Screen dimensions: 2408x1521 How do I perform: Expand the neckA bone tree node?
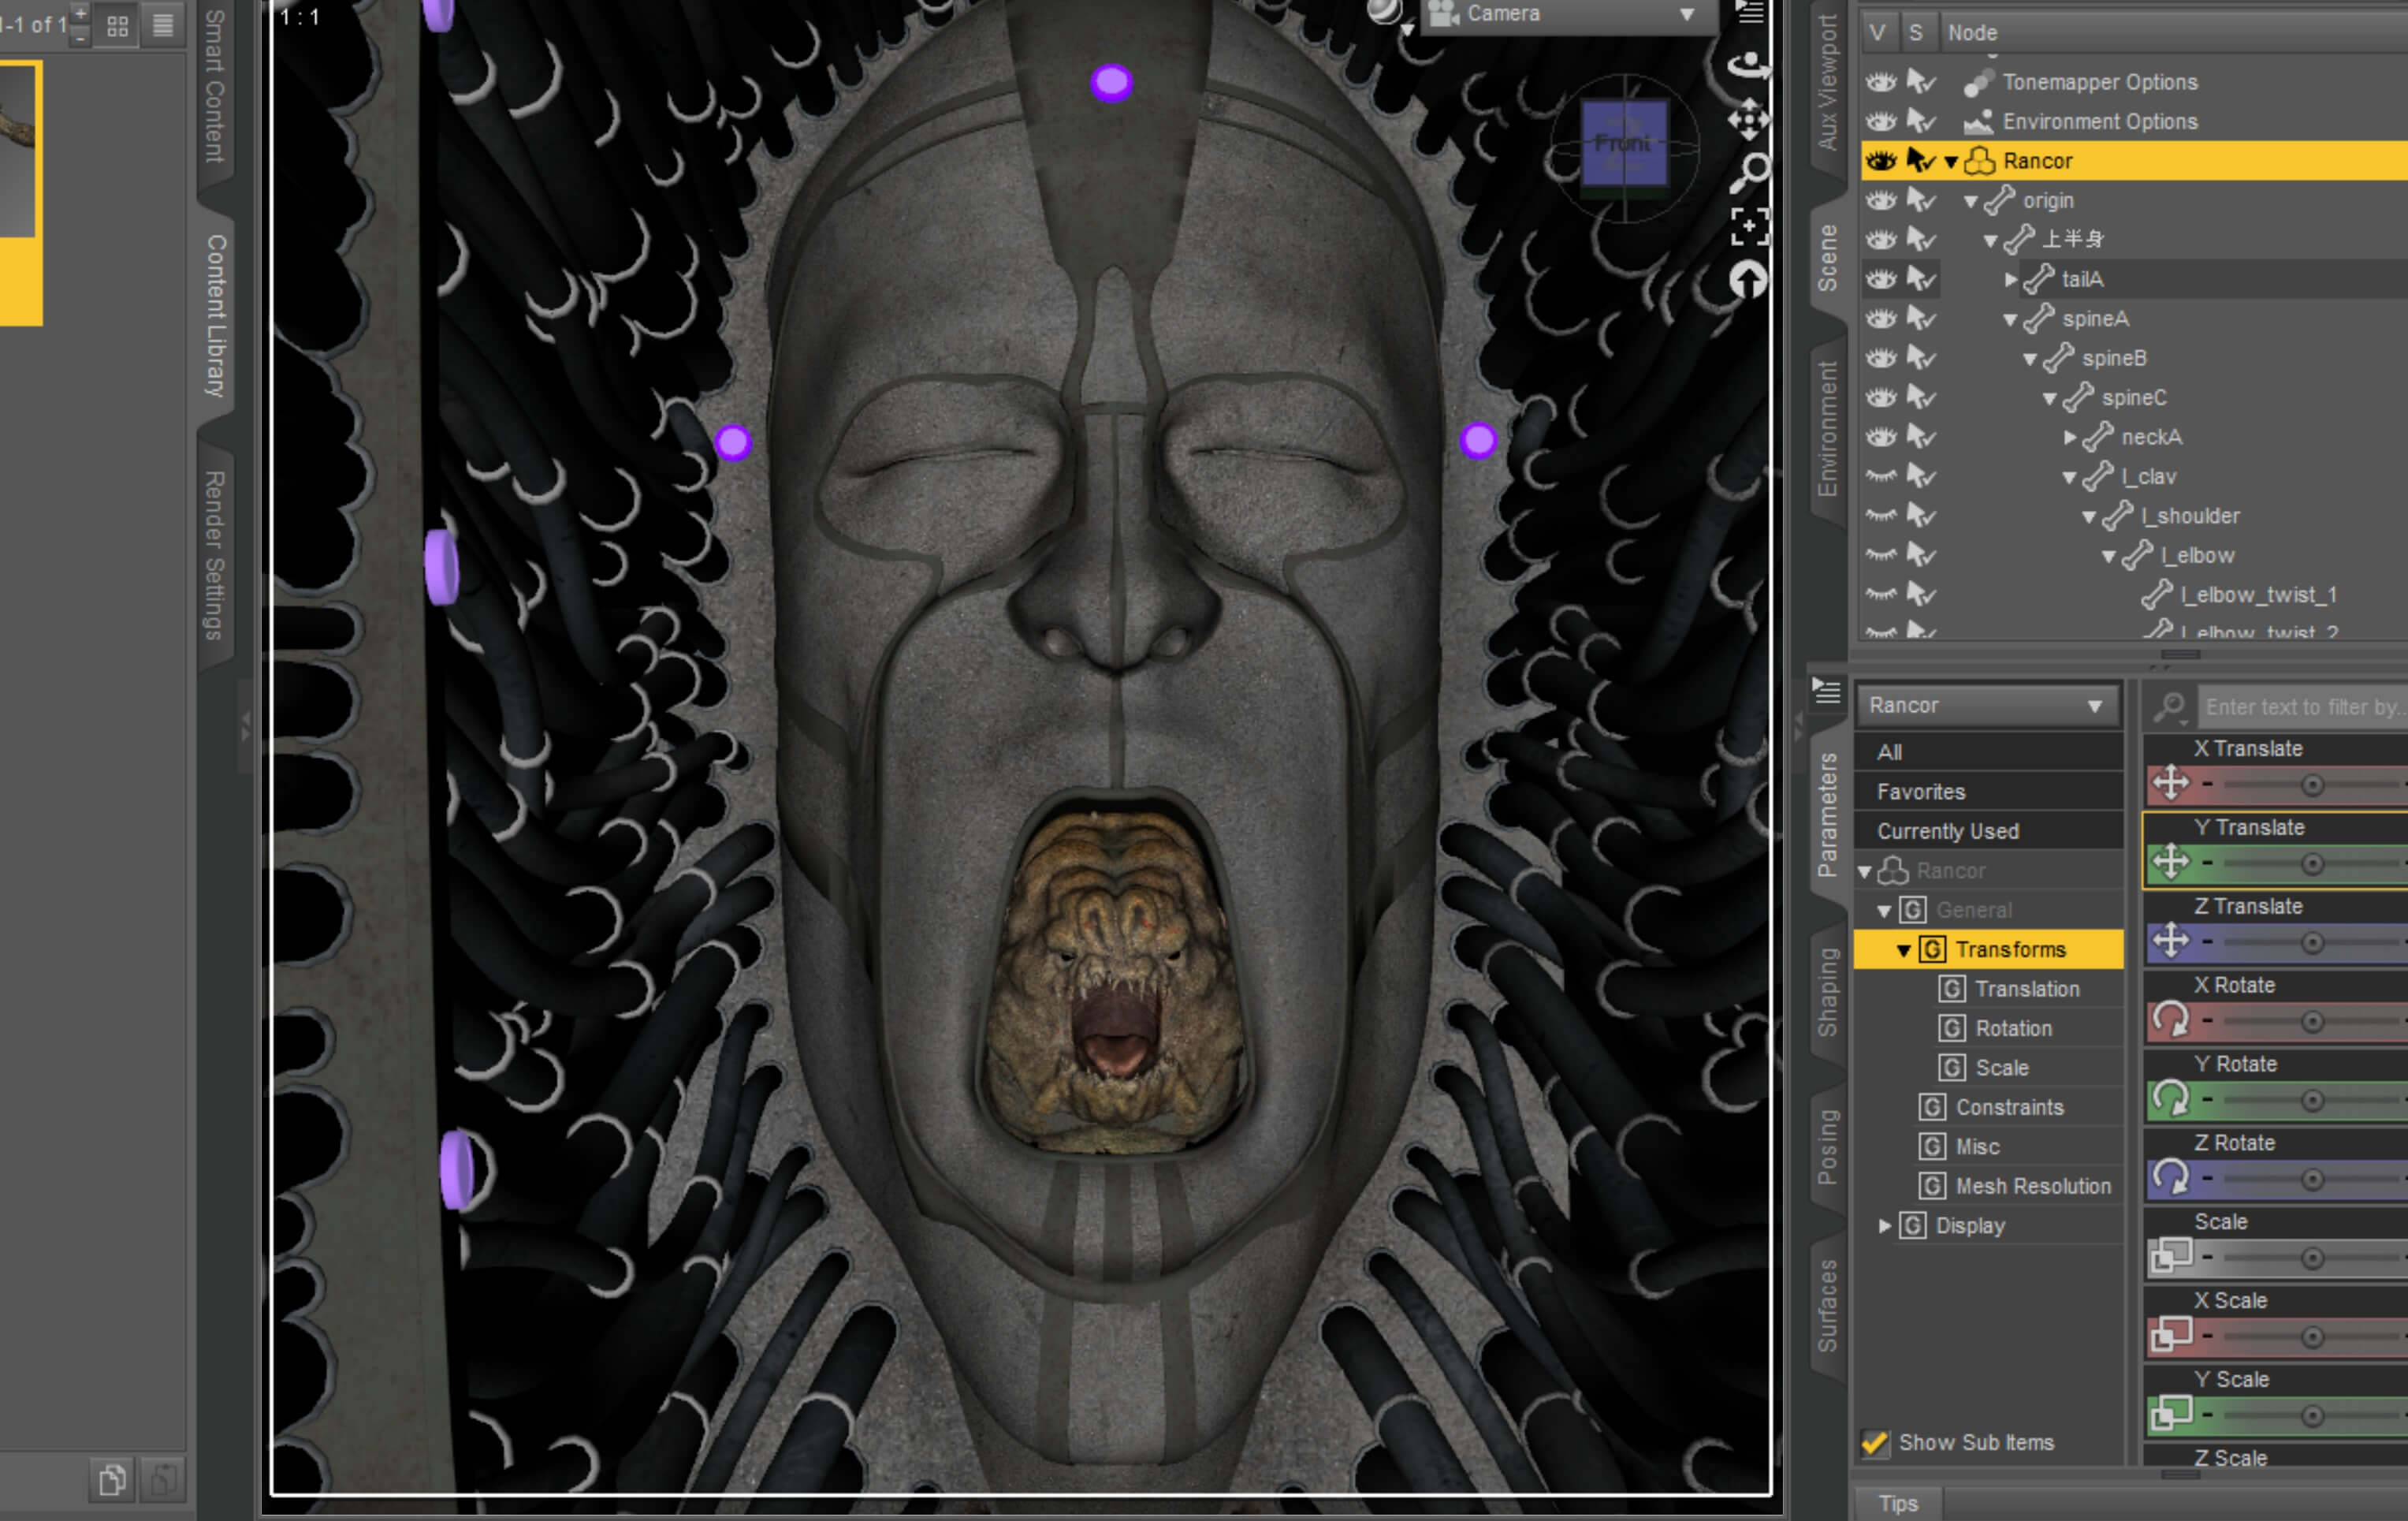point(2069,438)
